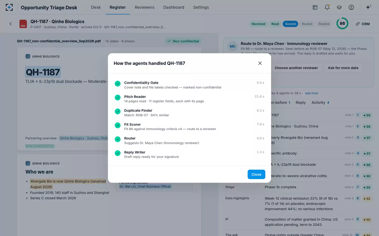Viewport: 379px width, 236px height.
Task: Click 'Match: RGB-07 · 94% similar' text
Action: (147, 115)
